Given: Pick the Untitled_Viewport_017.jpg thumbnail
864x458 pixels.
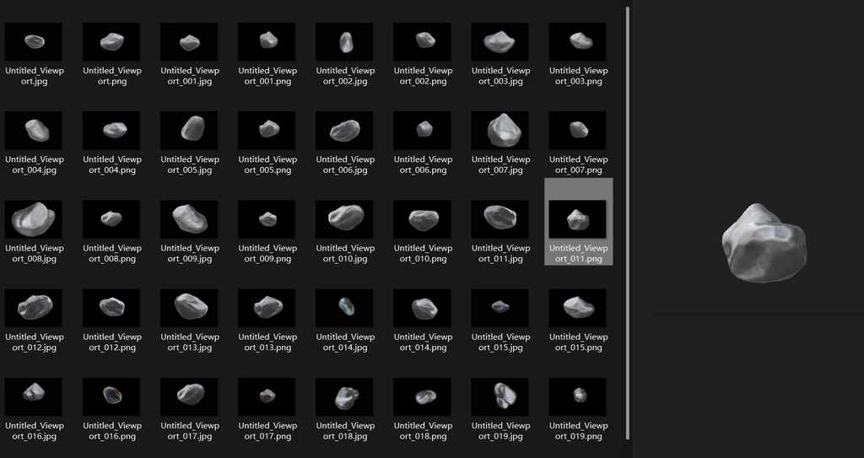Looking at the screenshot, I should pyautogui.click(x=189, y=396).
